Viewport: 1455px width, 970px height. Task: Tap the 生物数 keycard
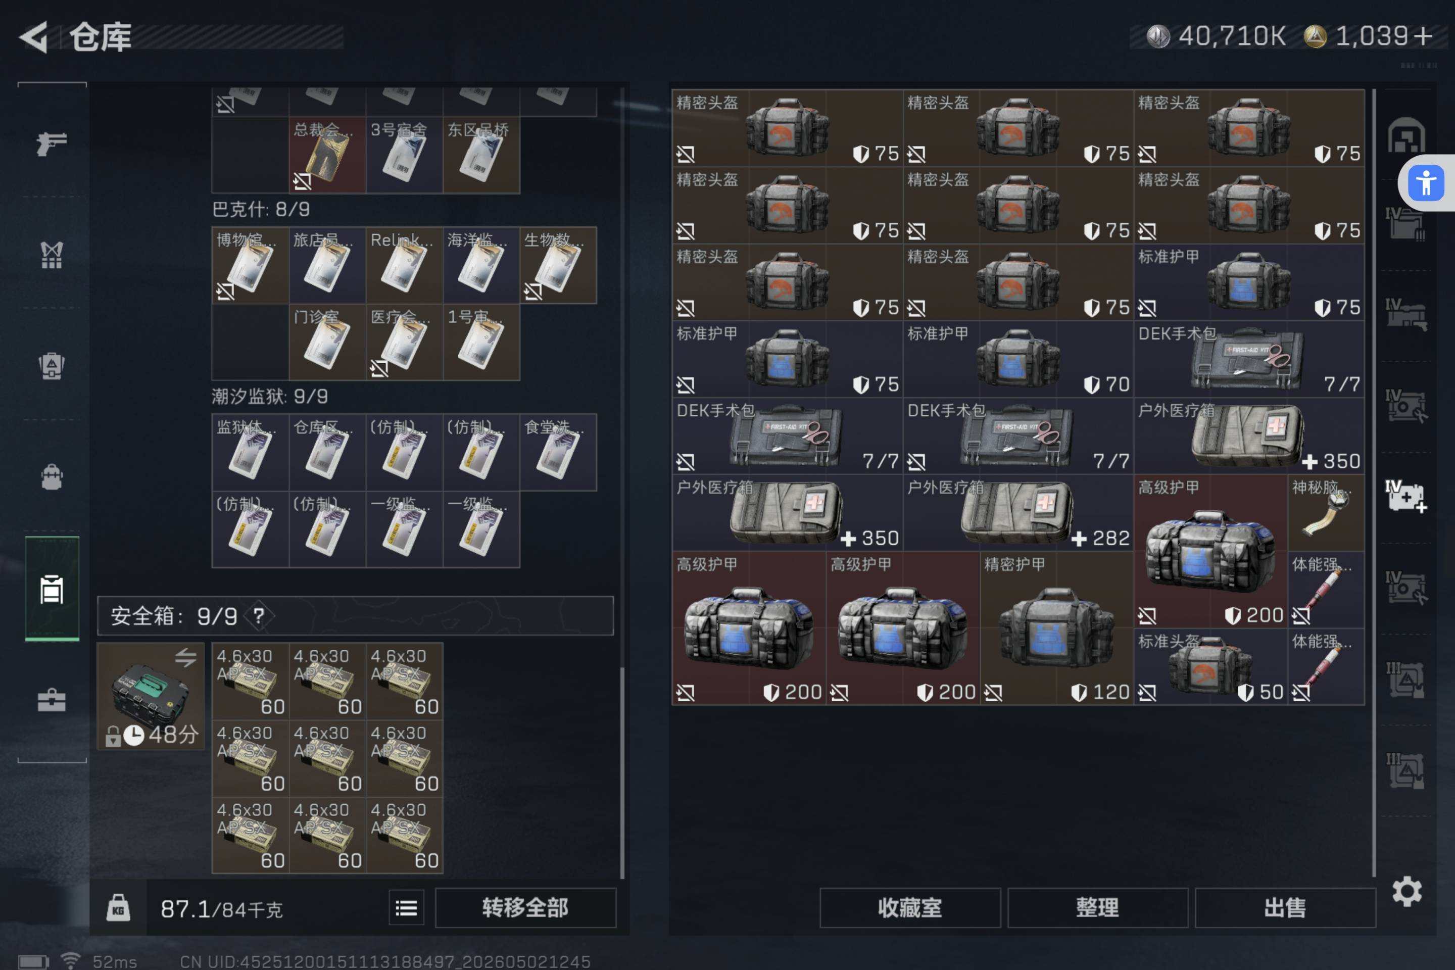click(x=558, y=265)
